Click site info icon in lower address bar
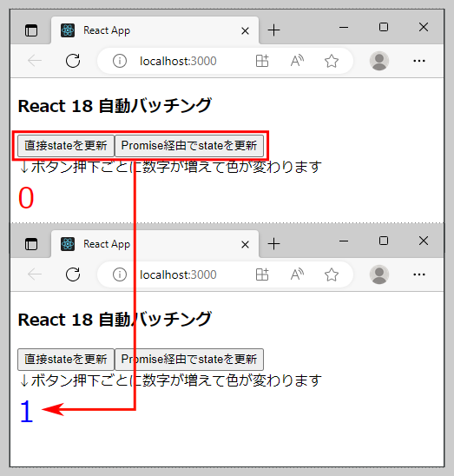This screenshot has height=476, width=454. coord(120,274)
